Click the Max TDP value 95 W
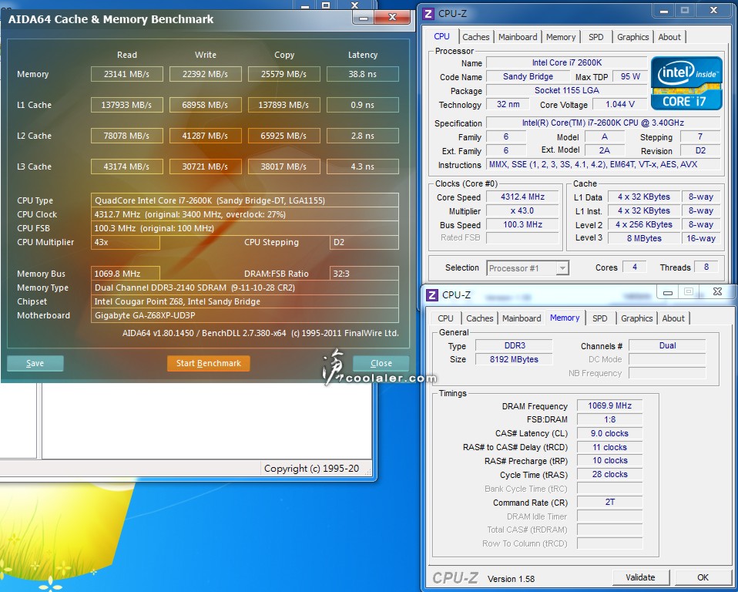738x592 pixels. pyautogui.click(x=630, y=76)
